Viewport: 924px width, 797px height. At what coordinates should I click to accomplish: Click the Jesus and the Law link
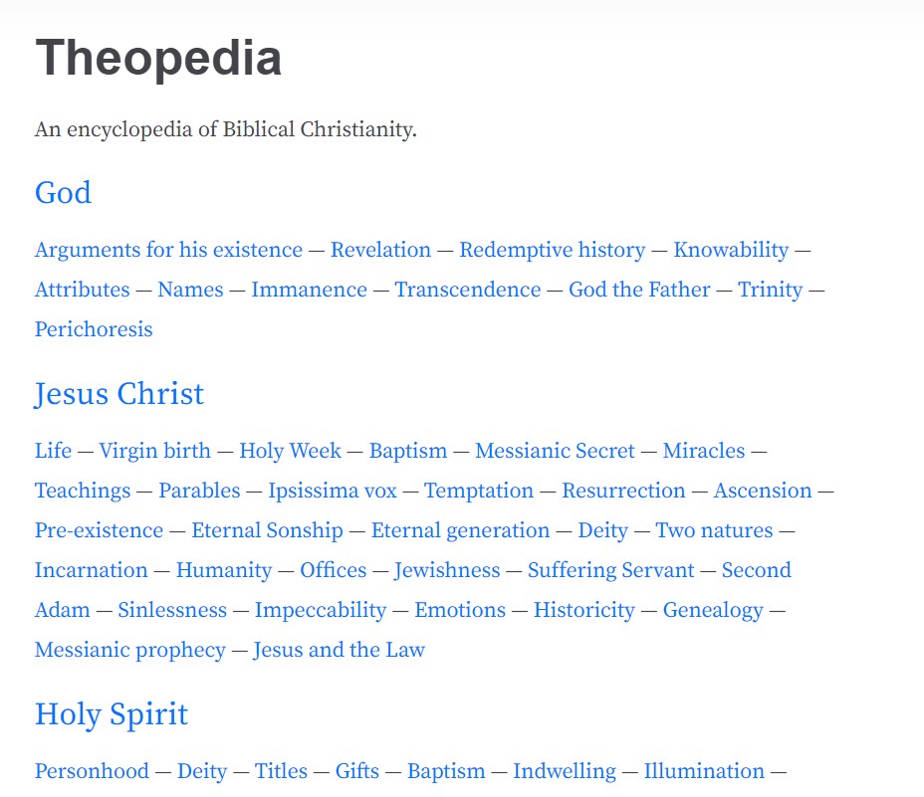point(339,650)
